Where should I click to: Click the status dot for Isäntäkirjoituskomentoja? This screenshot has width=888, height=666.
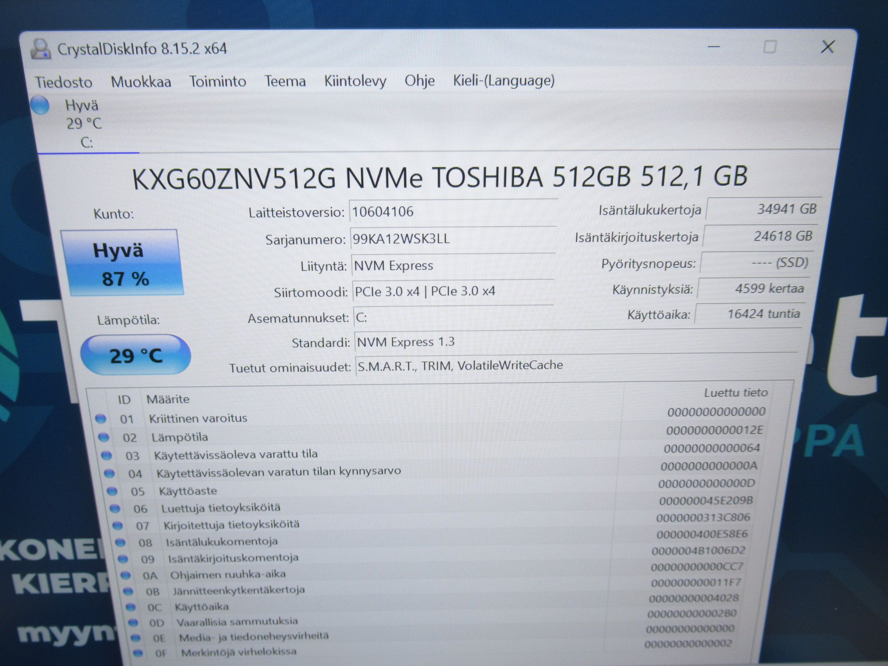[123, 559]
